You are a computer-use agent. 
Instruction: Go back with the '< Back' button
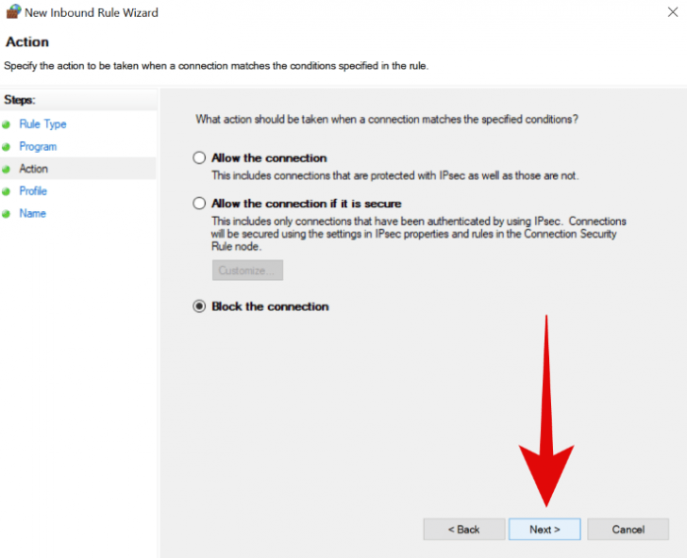coord(463,529)
